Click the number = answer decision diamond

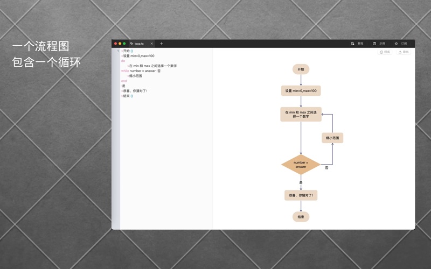[301, 165]
